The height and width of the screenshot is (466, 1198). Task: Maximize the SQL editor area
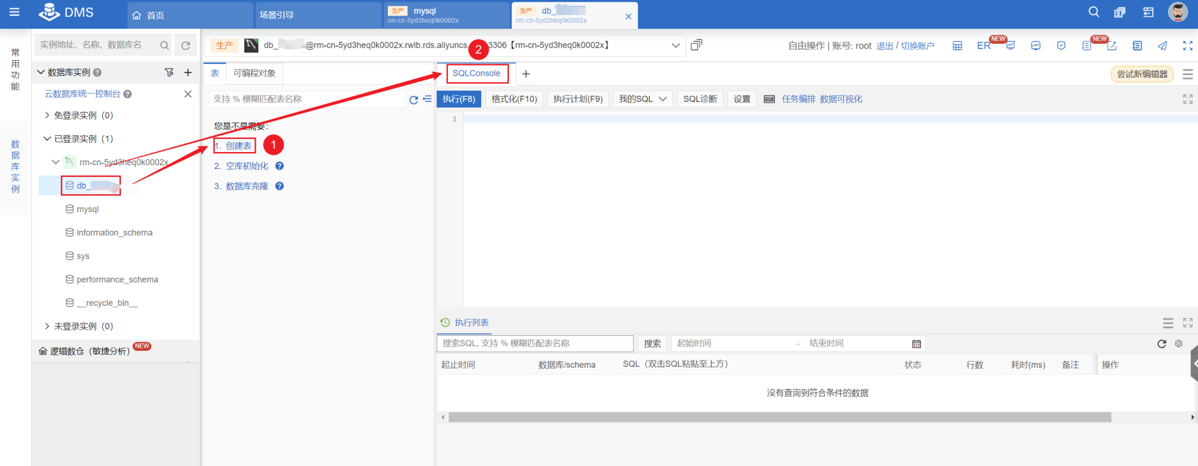1187,99
